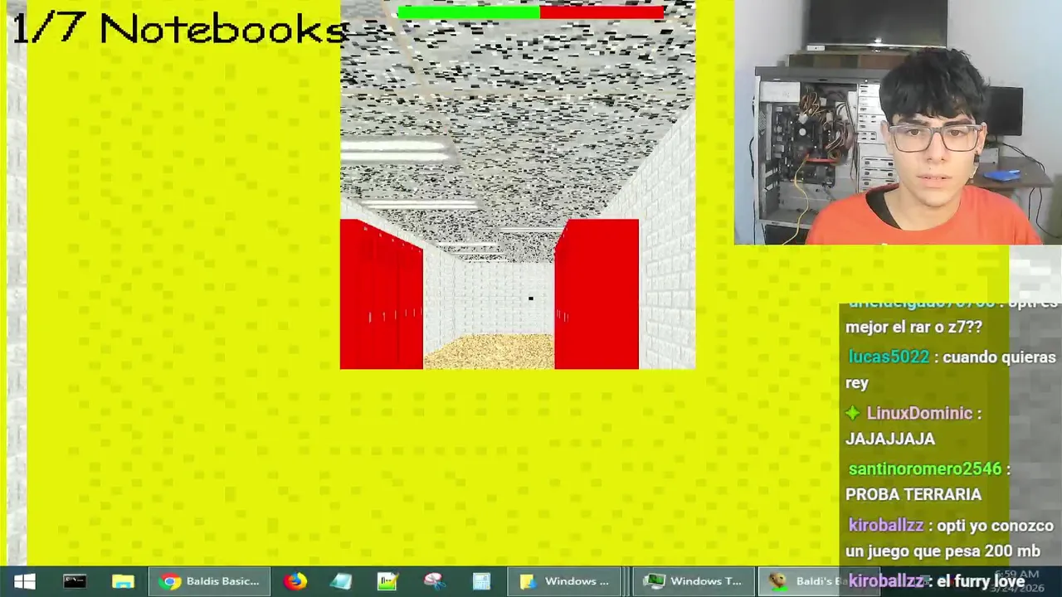Open the Snipping Tool taskbar icon
Viewport: 1062px width, 597px height.
[x=435, y=581]
